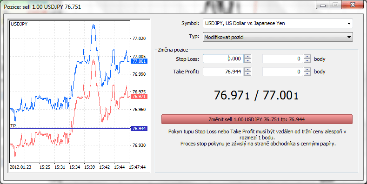Click the USDJPY chart title label
The height and width of the screenshot is (184, 367).
pyautogui.click(x=19, y=24)
